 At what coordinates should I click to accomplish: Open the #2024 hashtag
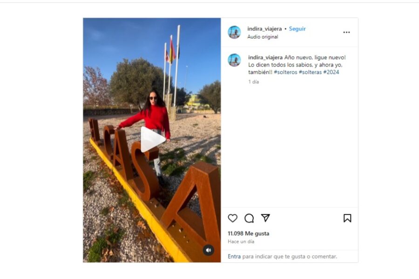point(331,72)
